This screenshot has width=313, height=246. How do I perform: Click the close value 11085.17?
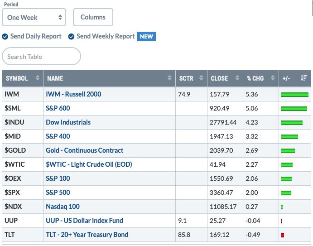[x=223, y=207]
